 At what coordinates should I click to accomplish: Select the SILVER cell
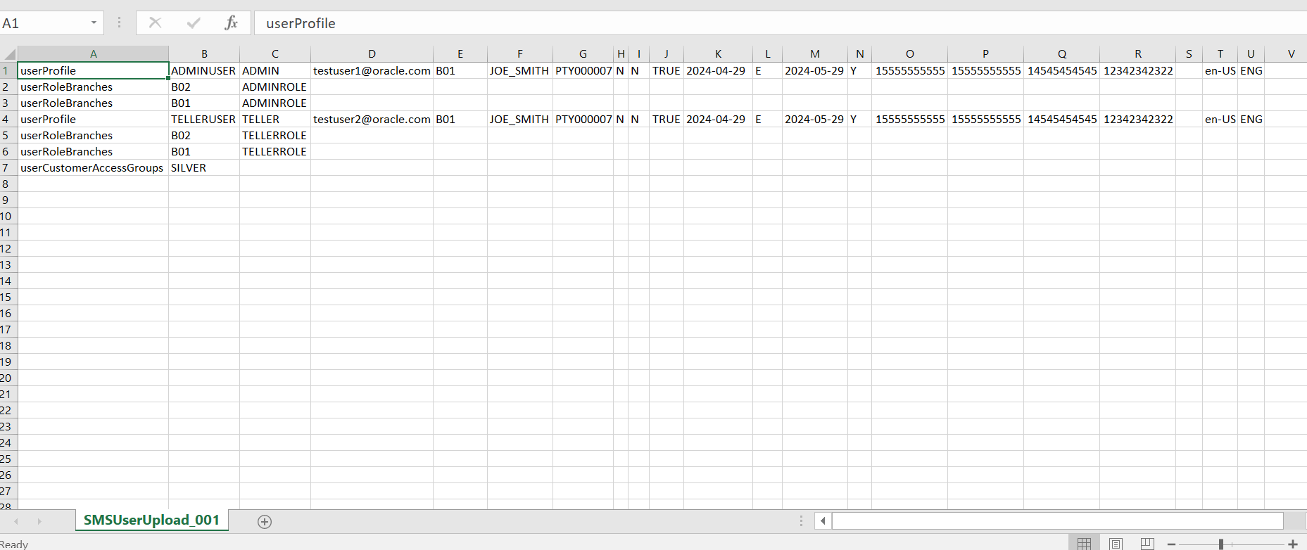tap(204, 168)
